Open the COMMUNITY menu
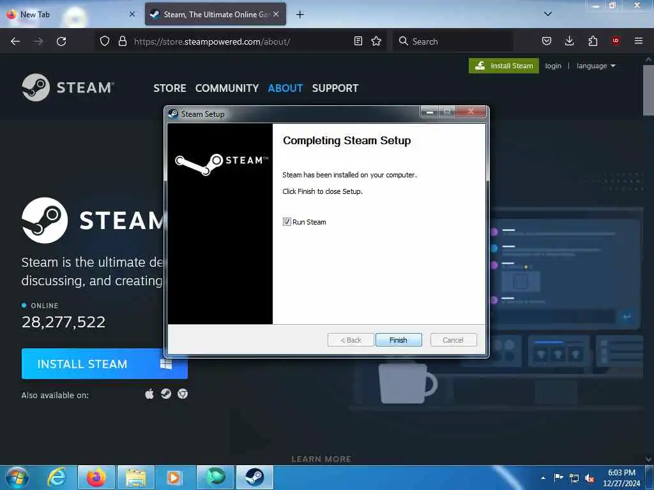Screen dimensions: 654x490 [x=227, y=88]
